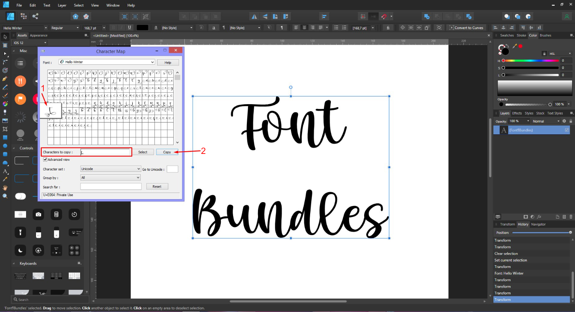Click the Select button in Character Map

click(x=143, y=152)
